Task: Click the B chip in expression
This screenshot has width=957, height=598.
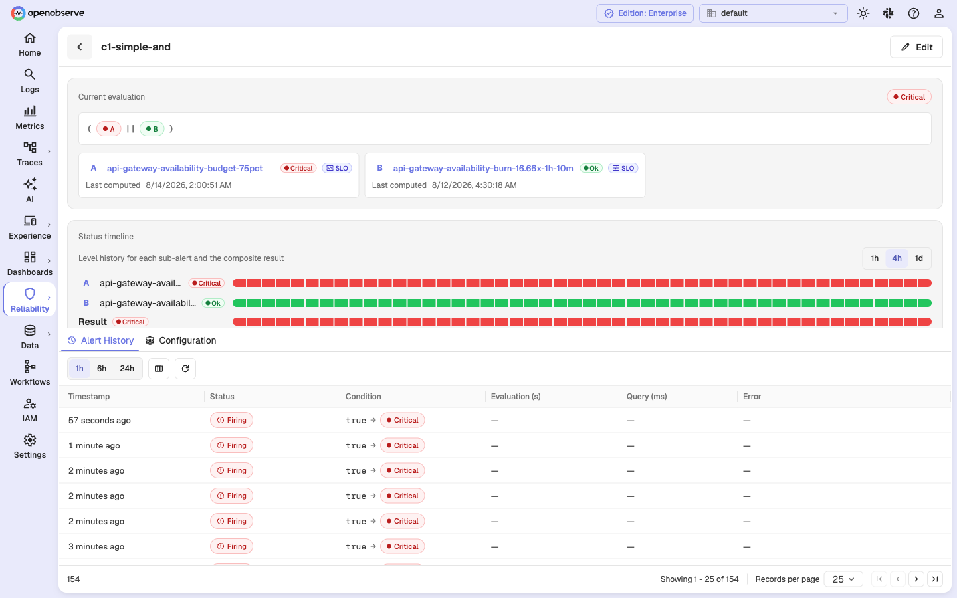Action: click(x=152, y=129)
